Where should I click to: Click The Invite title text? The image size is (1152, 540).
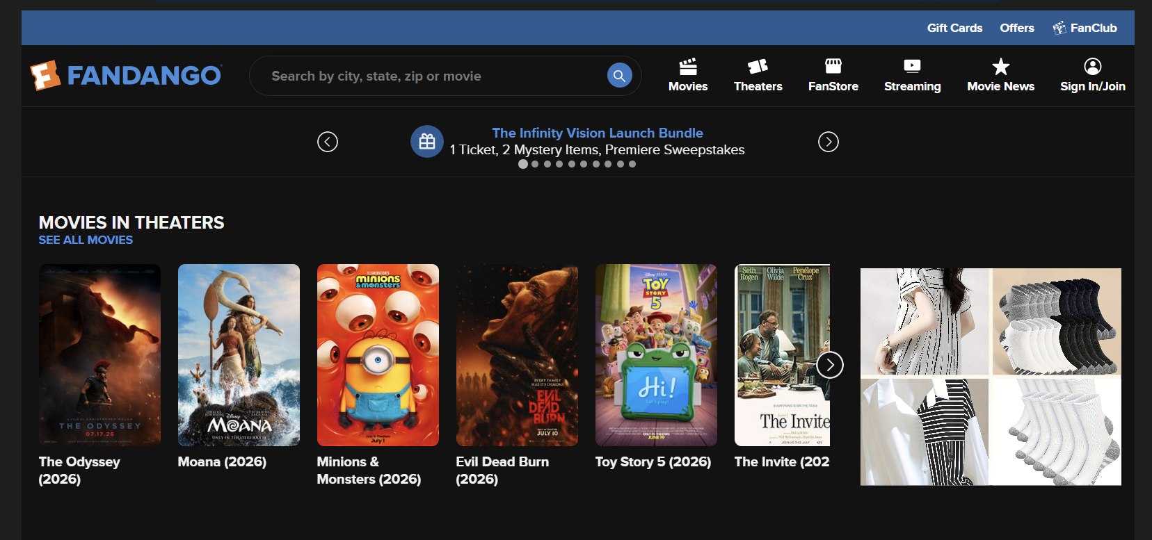(782, 461)
